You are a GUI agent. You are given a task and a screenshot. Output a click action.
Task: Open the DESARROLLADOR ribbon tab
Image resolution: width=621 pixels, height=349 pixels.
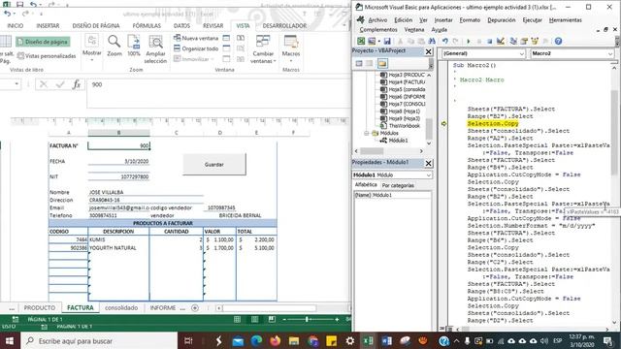pos(284,26)
